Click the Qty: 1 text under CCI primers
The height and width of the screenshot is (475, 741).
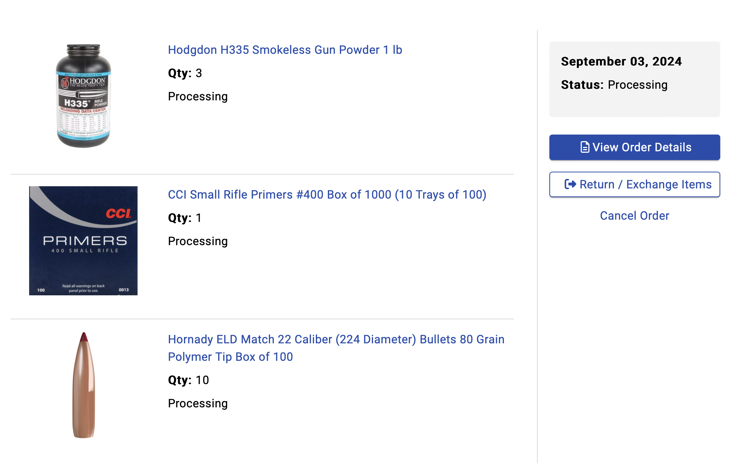pos(185,218)
